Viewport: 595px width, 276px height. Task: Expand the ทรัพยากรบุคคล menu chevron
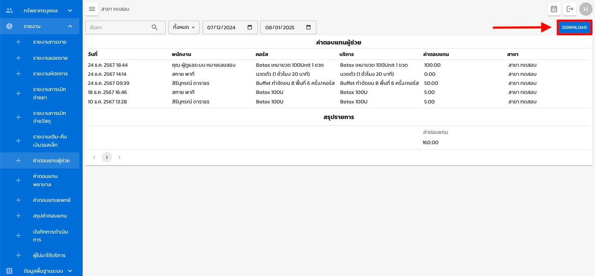point(70,10)
